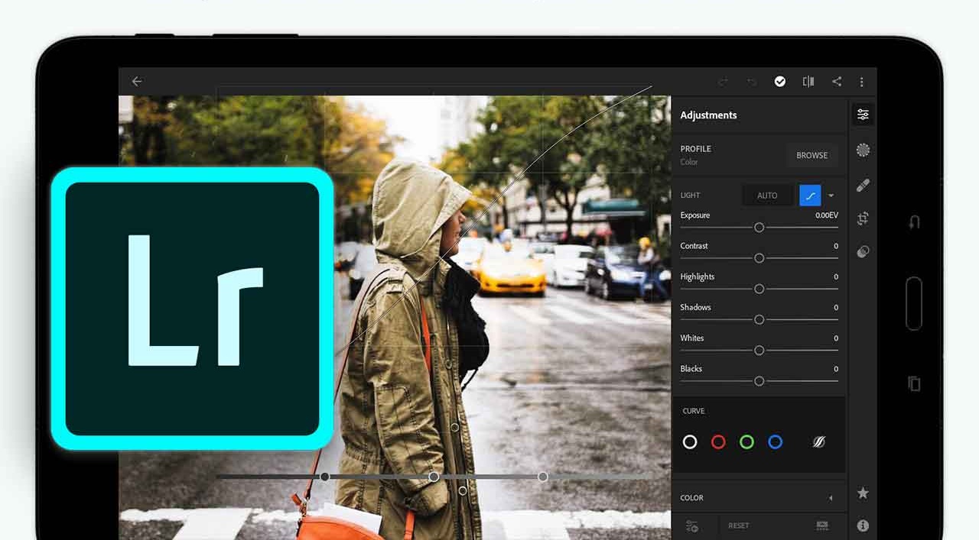Click the Whites slider handle
The image size is (979, 540).
(759, 350)
